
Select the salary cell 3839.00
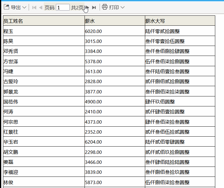point(115,172)
